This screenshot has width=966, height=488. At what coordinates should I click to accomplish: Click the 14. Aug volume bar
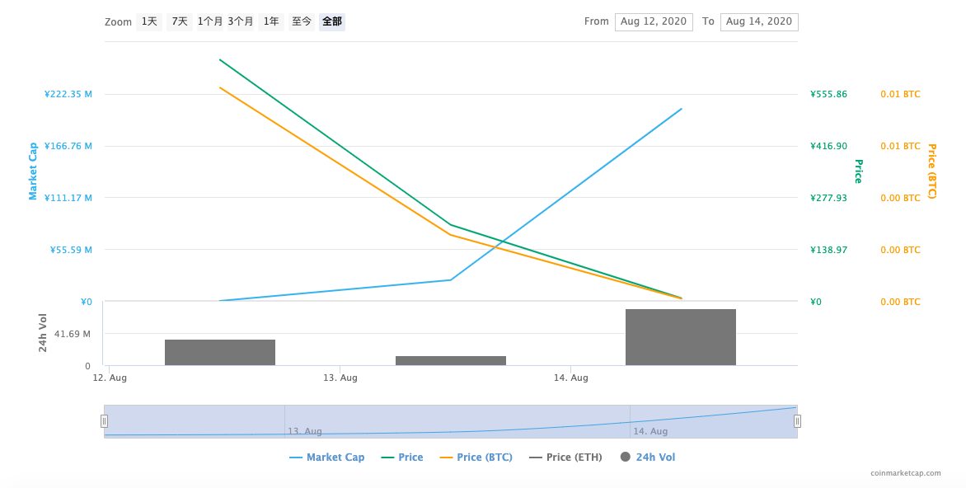point(680,337)
